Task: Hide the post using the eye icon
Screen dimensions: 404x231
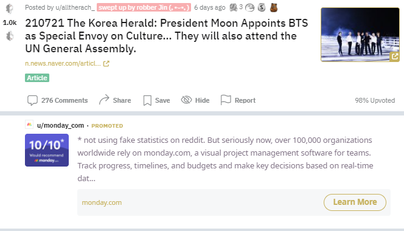Action: 186,100
